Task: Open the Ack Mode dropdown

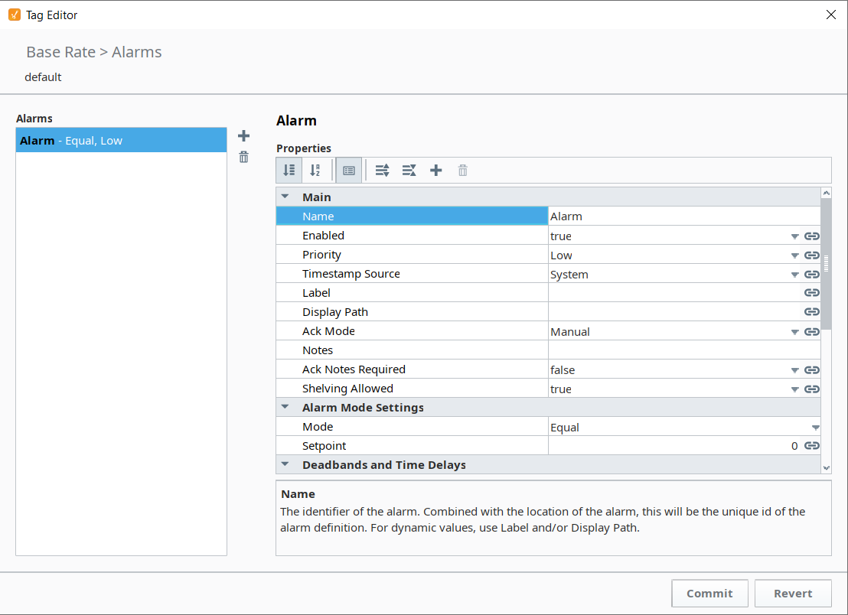Action: pyautogui.click(x=794, y=331)
